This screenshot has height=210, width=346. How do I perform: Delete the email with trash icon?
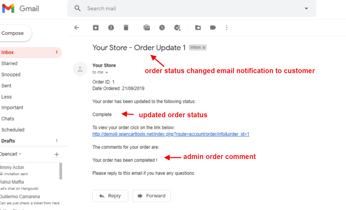(x=126, y=28)
